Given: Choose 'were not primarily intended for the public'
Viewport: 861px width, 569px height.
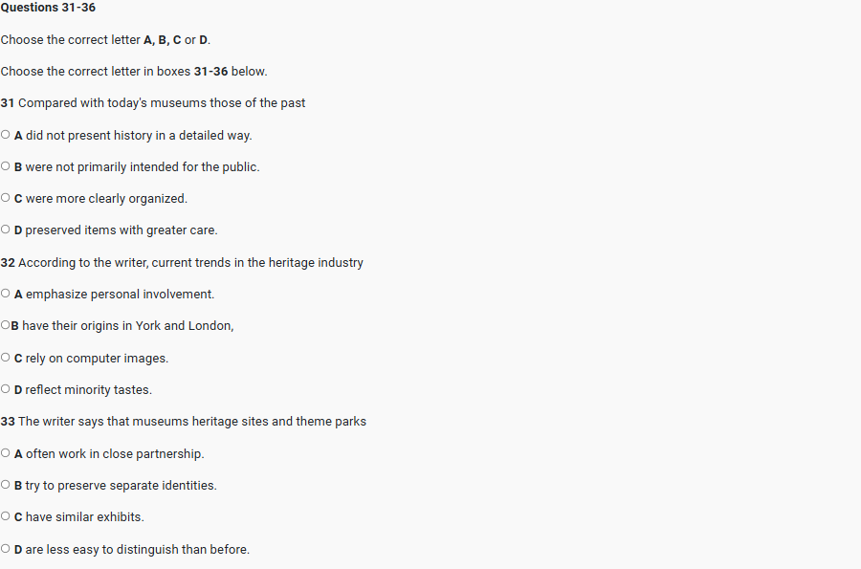Looking at the screenshot, I should (6, 166).
